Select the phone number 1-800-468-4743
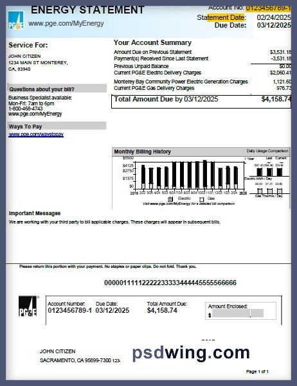The width and height of the screenshot is (297, 386). (25, 109)
